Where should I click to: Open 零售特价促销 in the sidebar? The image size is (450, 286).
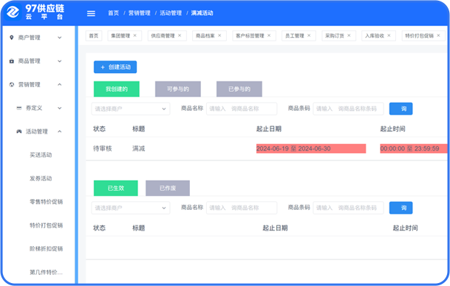(x=47, y=202)
